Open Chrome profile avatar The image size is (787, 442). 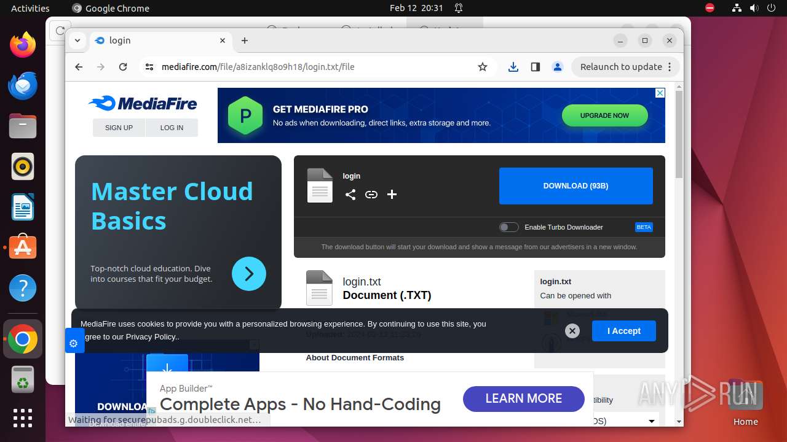click(558, 67)
